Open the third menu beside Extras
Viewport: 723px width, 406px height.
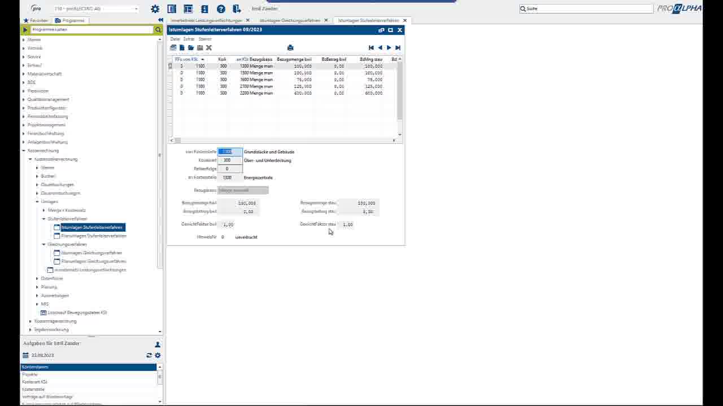205,39
